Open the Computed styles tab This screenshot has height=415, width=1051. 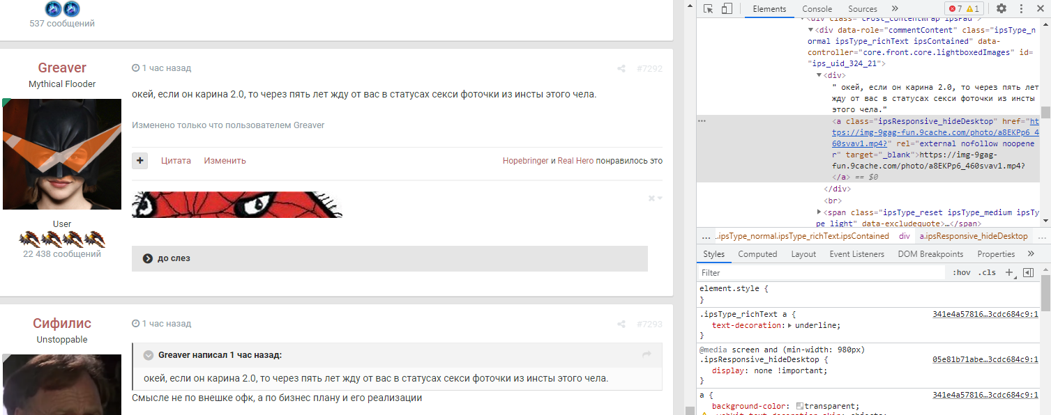click(x=757, y=254)
